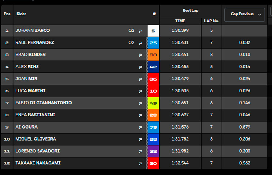Click the pit icon for Ai Ogura
The width and height of the screenshot is (272, 175).
pyautogui.click(x=141, y=128)
